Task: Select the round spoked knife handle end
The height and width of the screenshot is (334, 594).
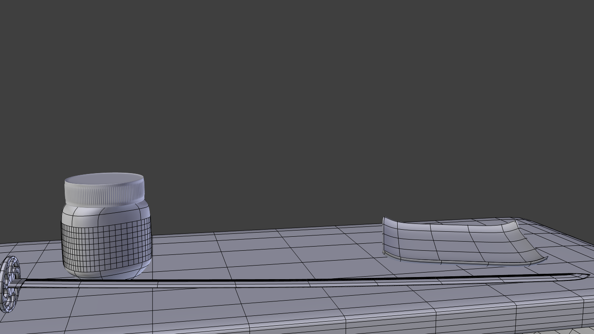Action: [9, 283]
